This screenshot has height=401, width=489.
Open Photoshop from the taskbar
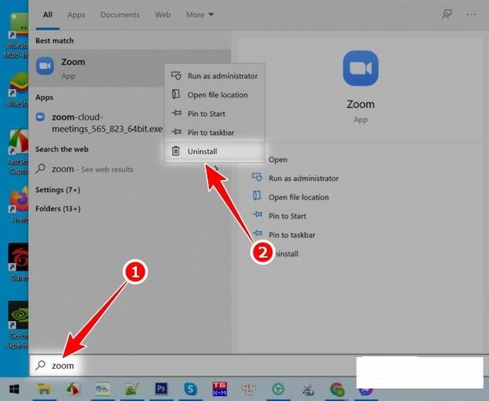coord(161,389)
